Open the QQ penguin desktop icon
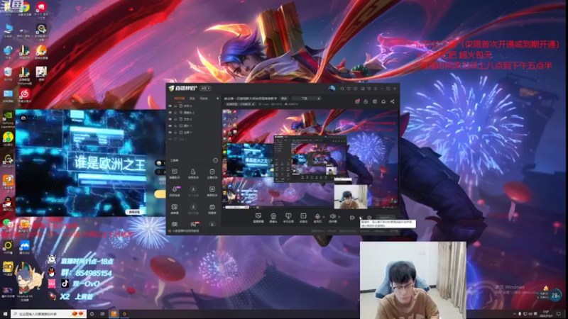This screenshot has height=319, width=568. (x=8, y=203)
